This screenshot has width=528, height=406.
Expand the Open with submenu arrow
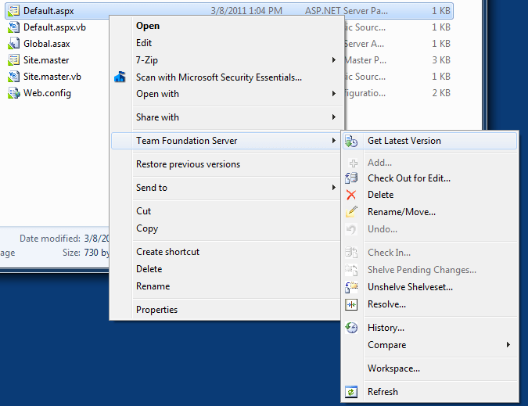tap(334, 94)
